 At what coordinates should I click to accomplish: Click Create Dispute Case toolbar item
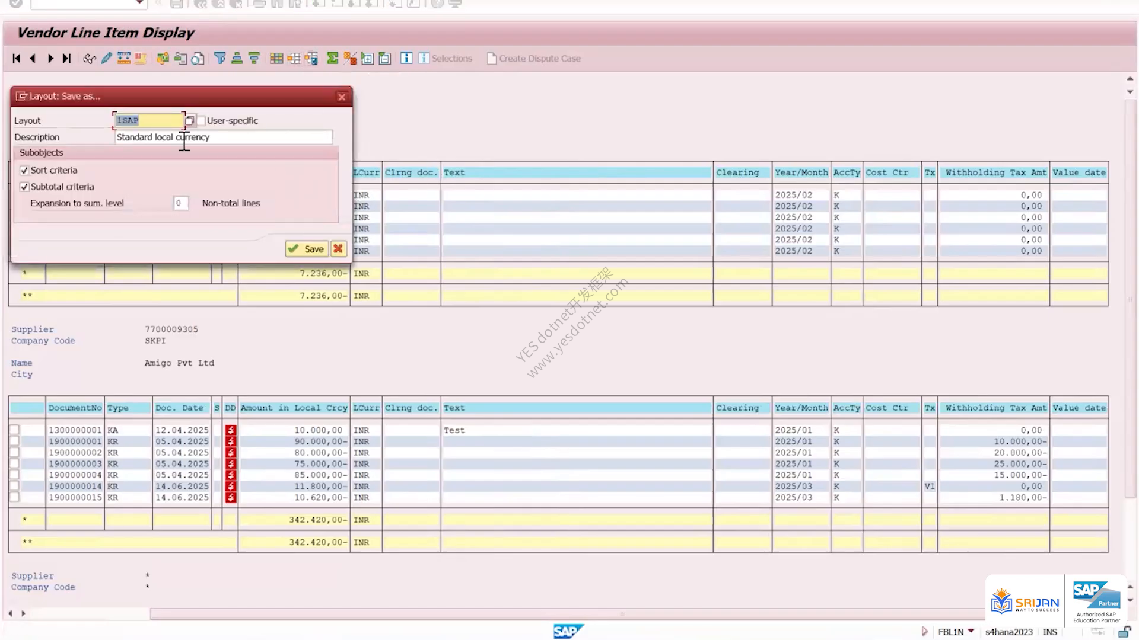coord(534,58)
